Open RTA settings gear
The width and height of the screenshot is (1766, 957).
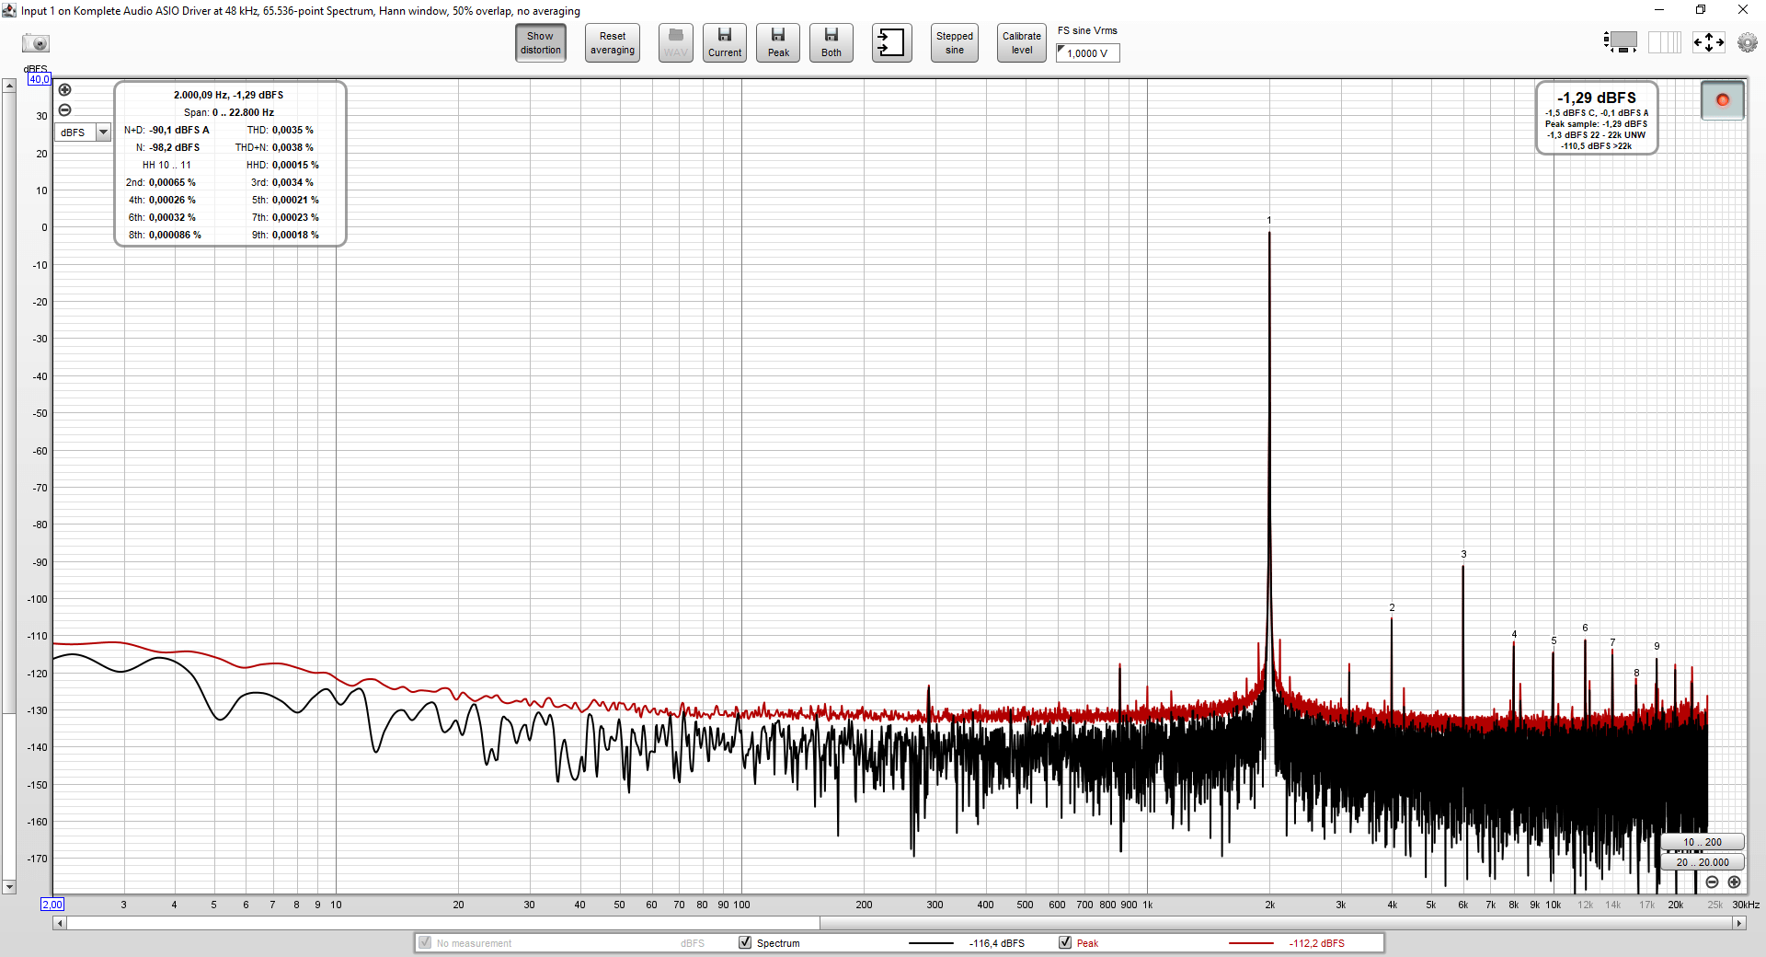point(1748,42)
